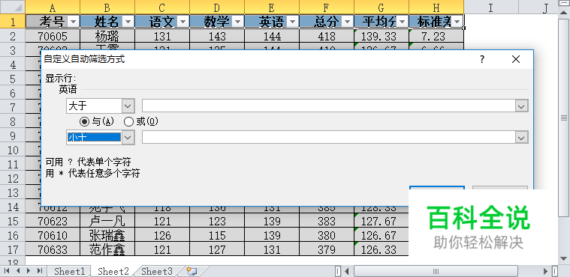Click the sheet tab split handle
The height and width of the screenshot is (277, 570).
[338, 271]
